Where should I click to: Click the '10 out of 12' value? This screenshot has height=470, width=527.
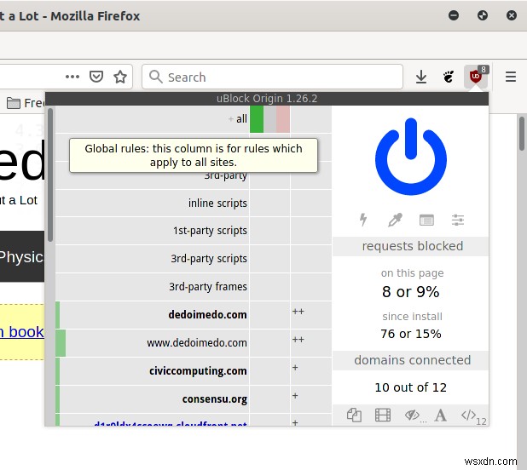(410, 387)
